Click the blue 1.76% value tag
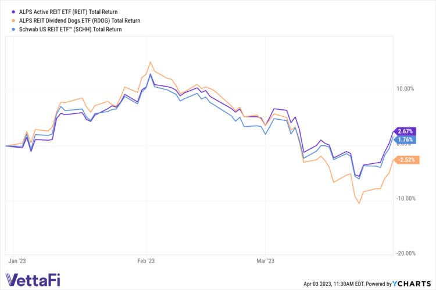This screenshot has height=290, width=436. 406,139
